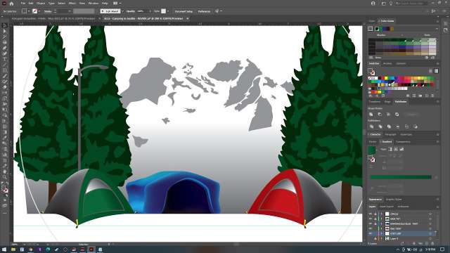450x253 pixels.
Task: Click the Intersect shape mode icon
Action: click(x=388, y=115)
